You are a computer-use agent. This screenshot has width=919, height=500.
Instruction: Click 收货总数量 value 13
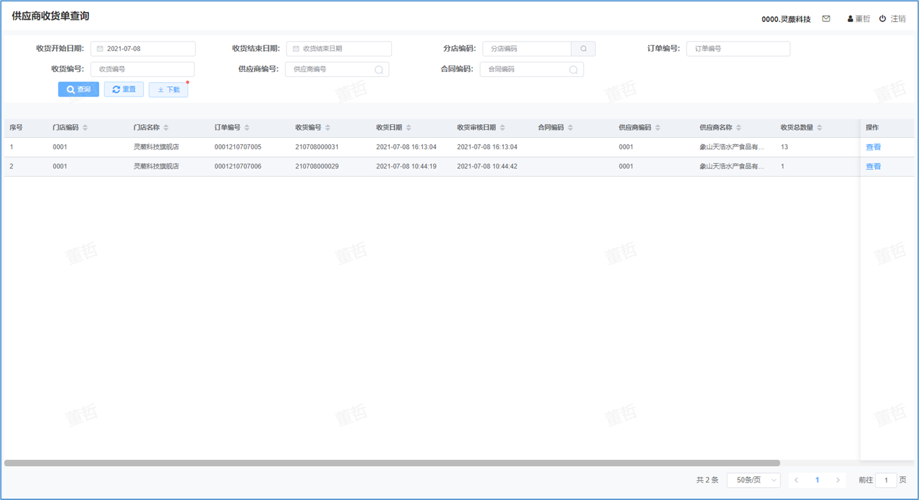[x=785, y=147]
